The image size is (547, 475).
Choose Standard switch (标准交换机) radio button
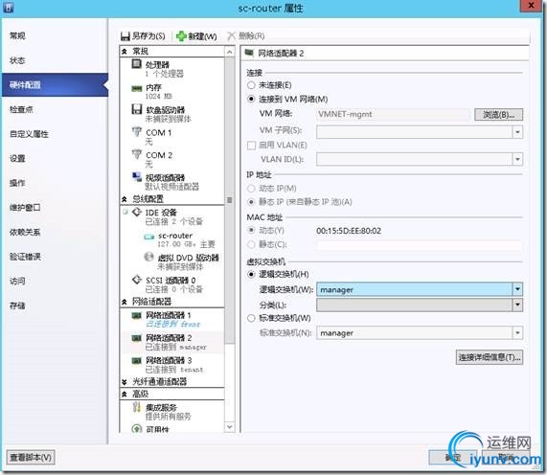(x=251, y=318)
